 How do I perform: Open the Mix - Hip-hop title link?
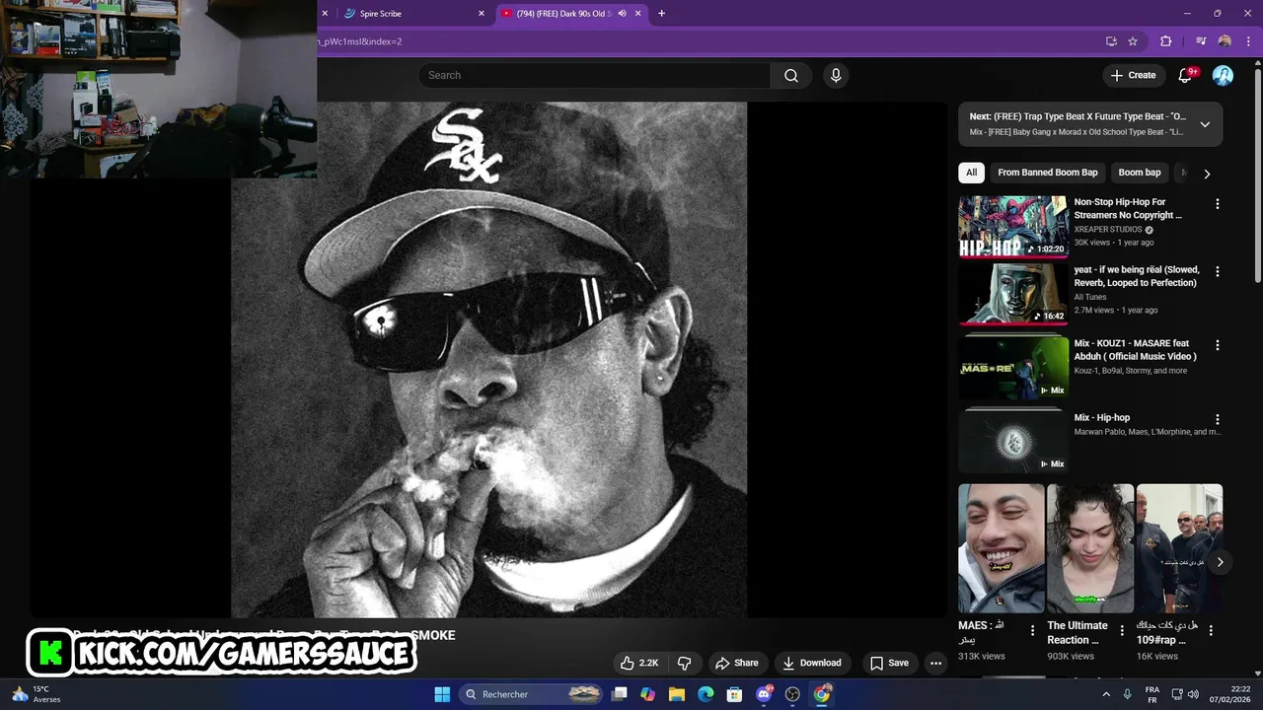[x=1102, y=418]
